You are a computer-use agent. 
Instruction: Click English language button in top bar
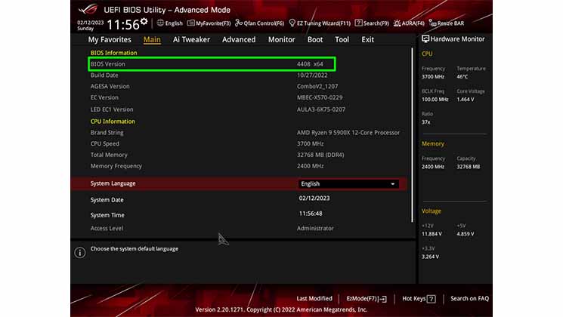click(170, 23)
